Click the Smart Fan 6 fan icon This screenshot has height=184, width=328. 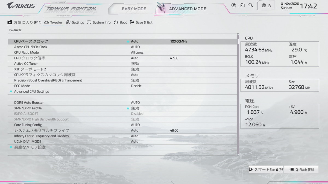pyautogui.click(x=251, y=170)
